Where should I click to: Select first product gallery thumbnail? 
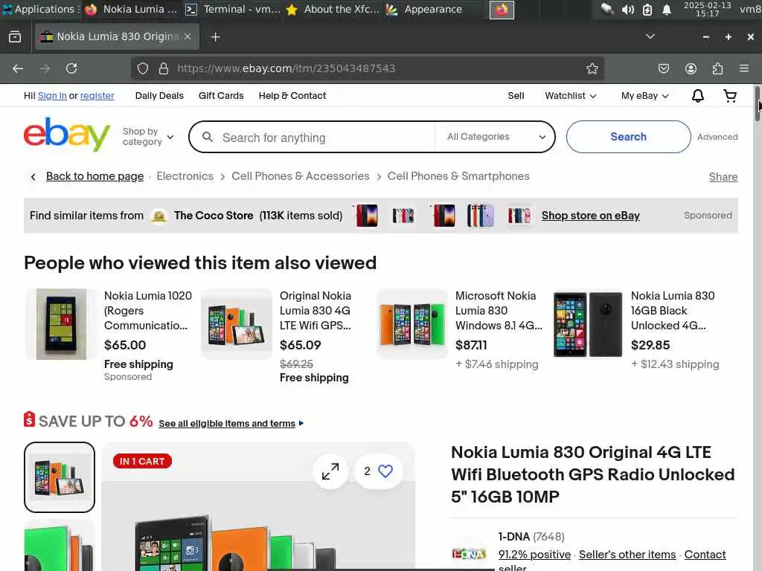click(60, 477)
